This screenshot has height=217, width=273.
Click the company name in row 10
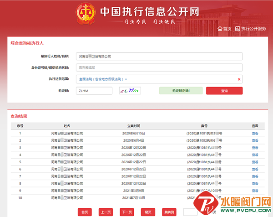click(x=67, y=198)
